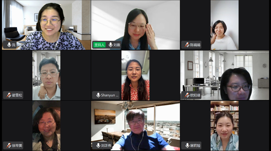
Task: Click the muted microphone icon beside 徐琴美
Action: pyautogui.click(x=9, y=146)
